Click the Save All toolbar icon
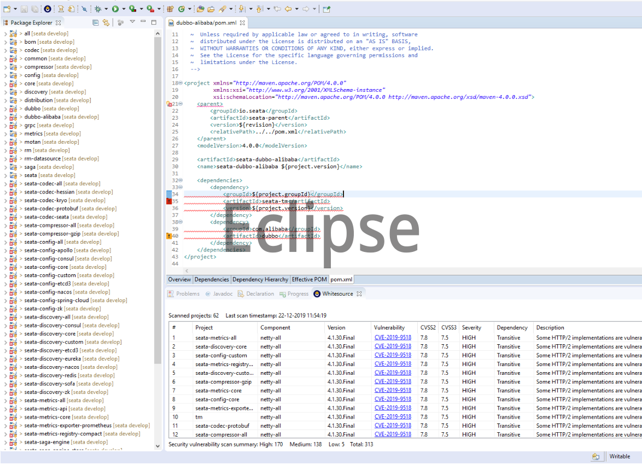Screen dimensions: 642x465 34,9
